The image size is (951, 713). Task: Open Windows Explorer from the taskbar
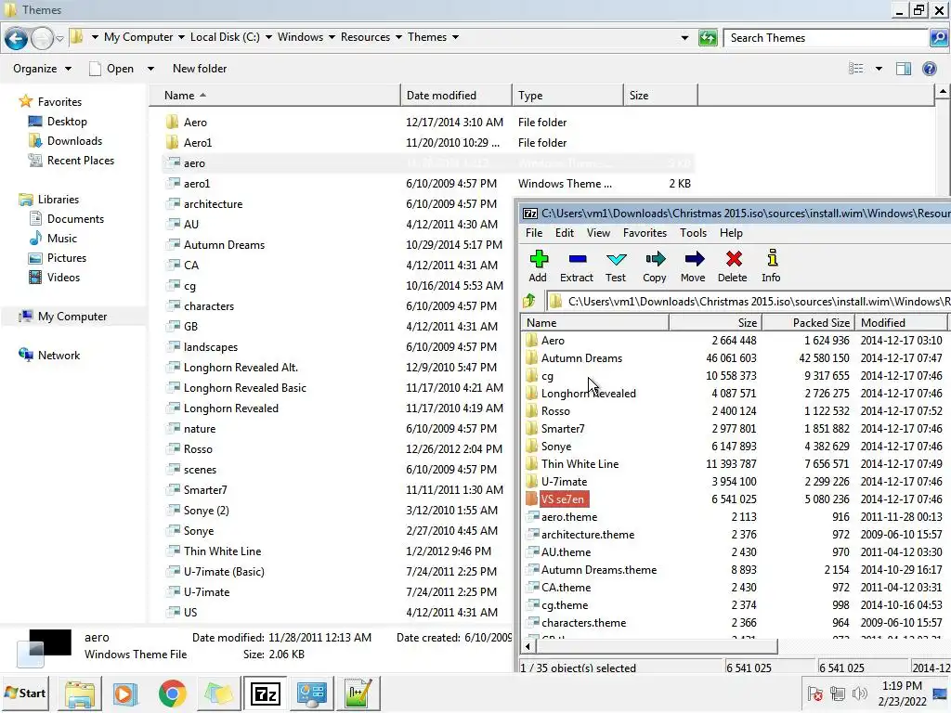(x=80, y=694)
